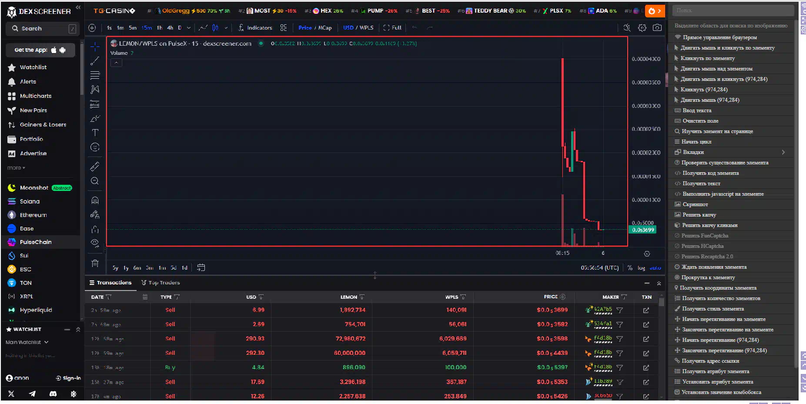Open Discord link in sidebar footer
This screenshot has height=404, width=806.
coord(53,394)
